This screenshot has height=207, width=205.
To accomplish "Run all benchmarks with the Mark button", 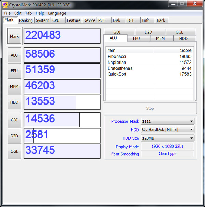I will point(14,36).
